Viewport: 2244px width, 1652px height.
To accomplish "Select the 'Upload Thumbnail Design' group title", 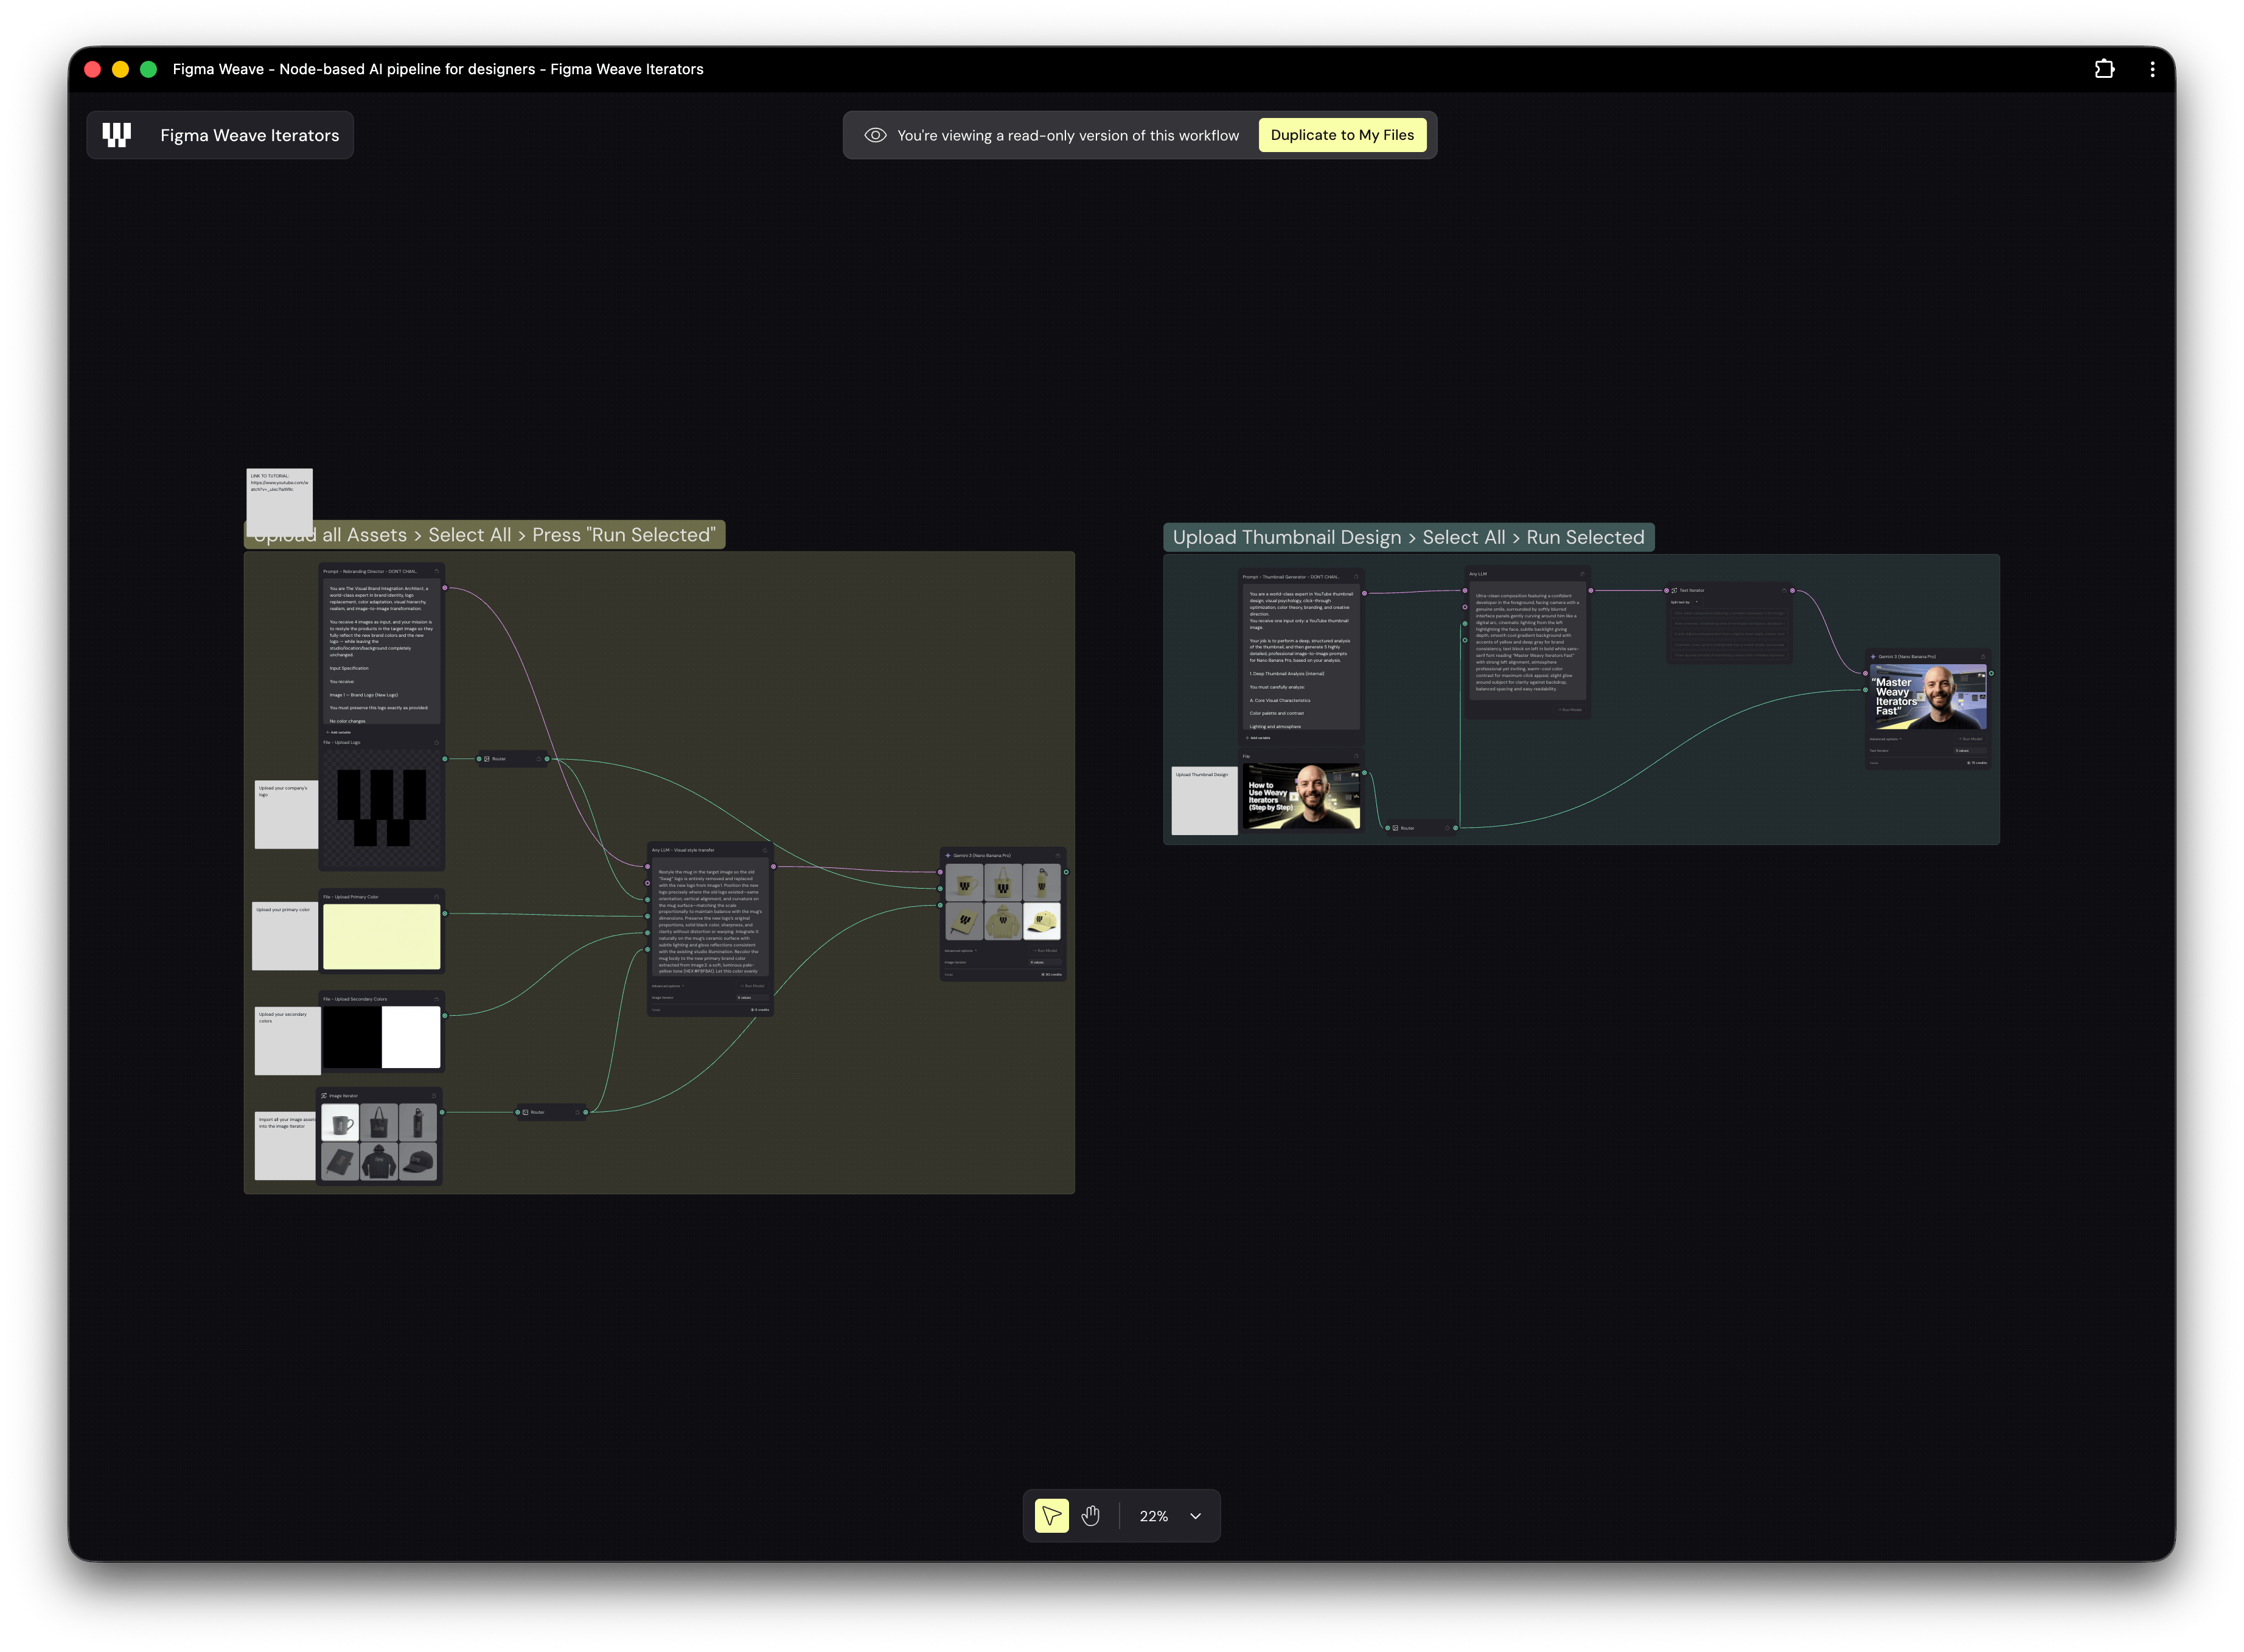I will tap(1407, 537).
